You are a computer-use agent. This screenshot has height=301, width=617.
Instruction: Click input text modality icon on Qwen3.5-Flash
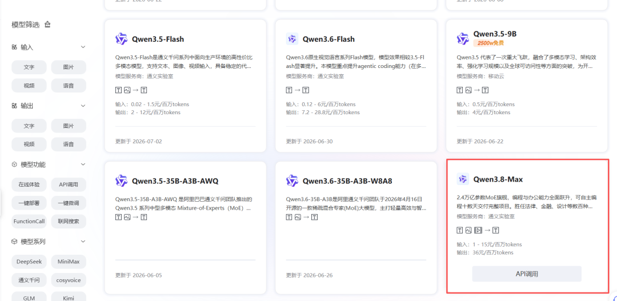point(118,90)
